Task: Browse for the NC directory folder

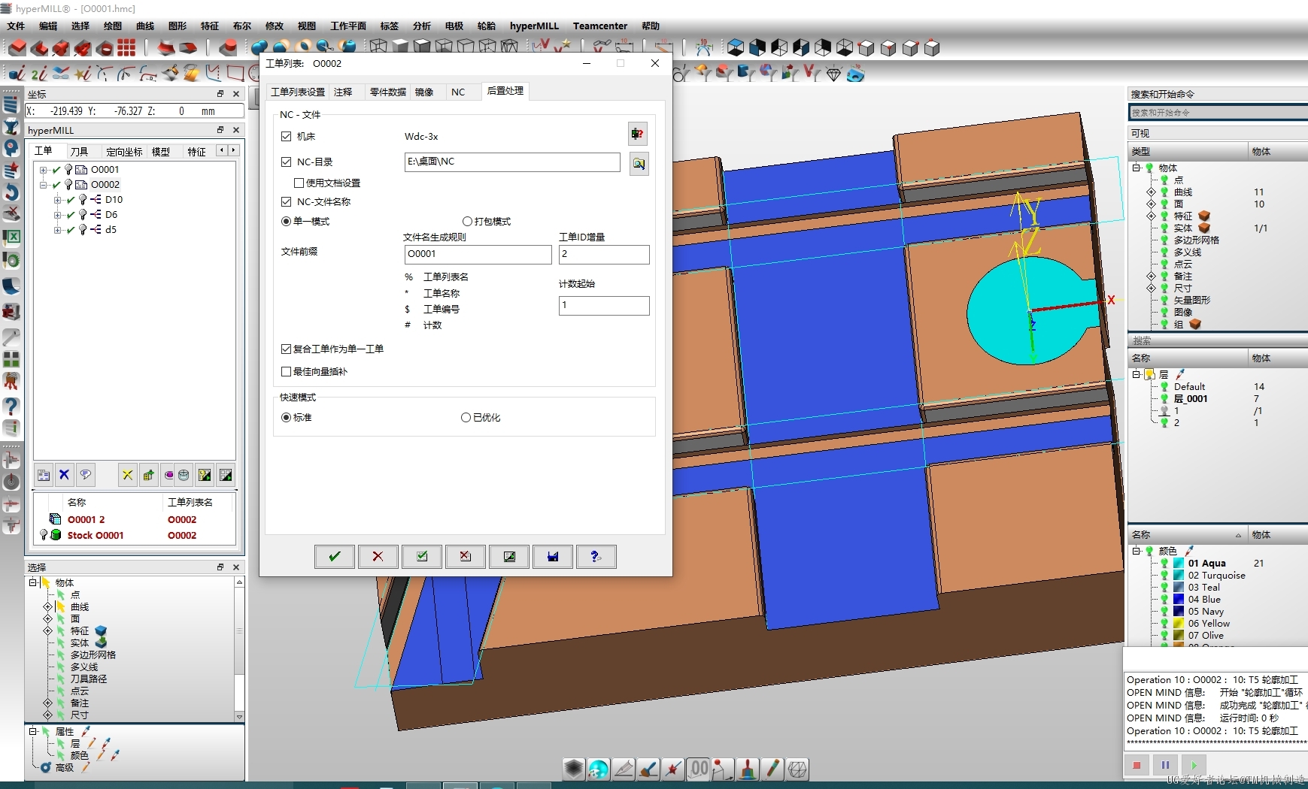Action: click(639, 163)
